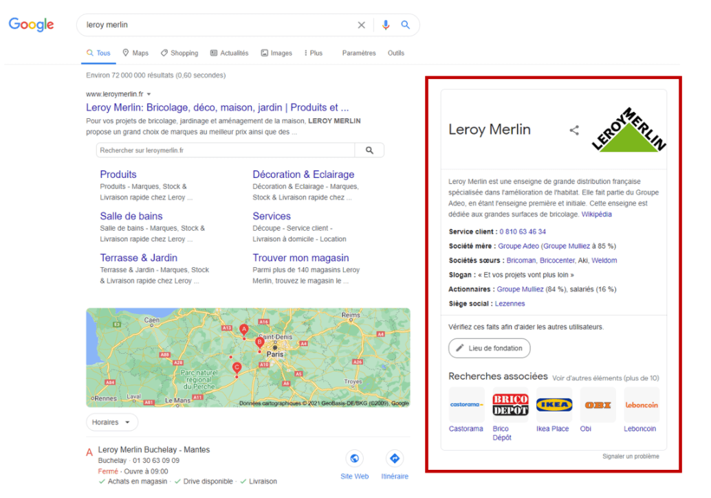Click the Leroy Merlin green triangle logo
This screenshot has height=498, width=711.
click(x=629, y=130)
